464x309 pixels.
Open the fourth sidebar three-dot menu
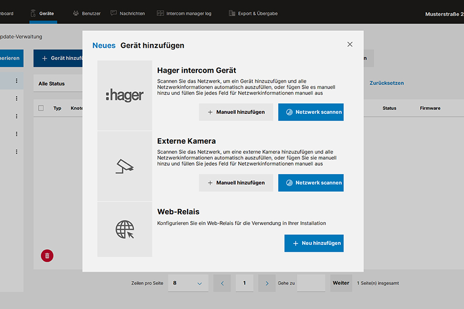pyautogui.click(x=16, y=134)
